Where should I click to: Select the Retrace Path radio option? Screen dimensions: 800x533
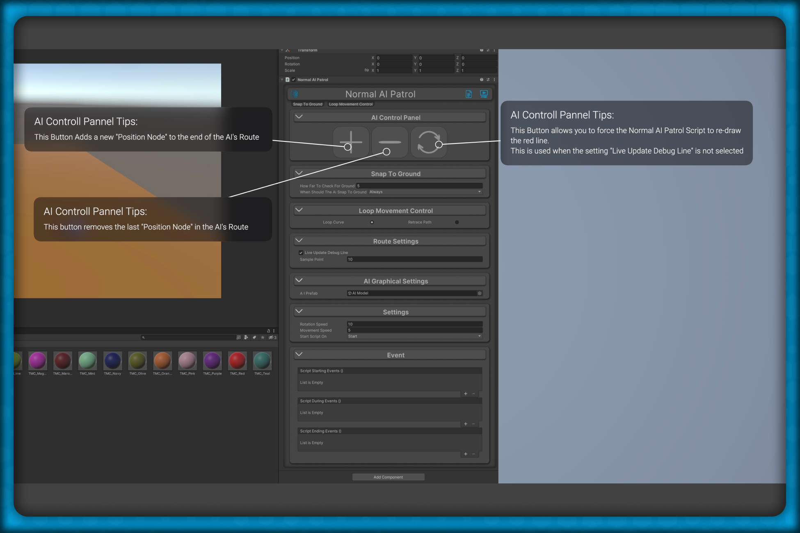pyautogui.click(x=457, y=222)
